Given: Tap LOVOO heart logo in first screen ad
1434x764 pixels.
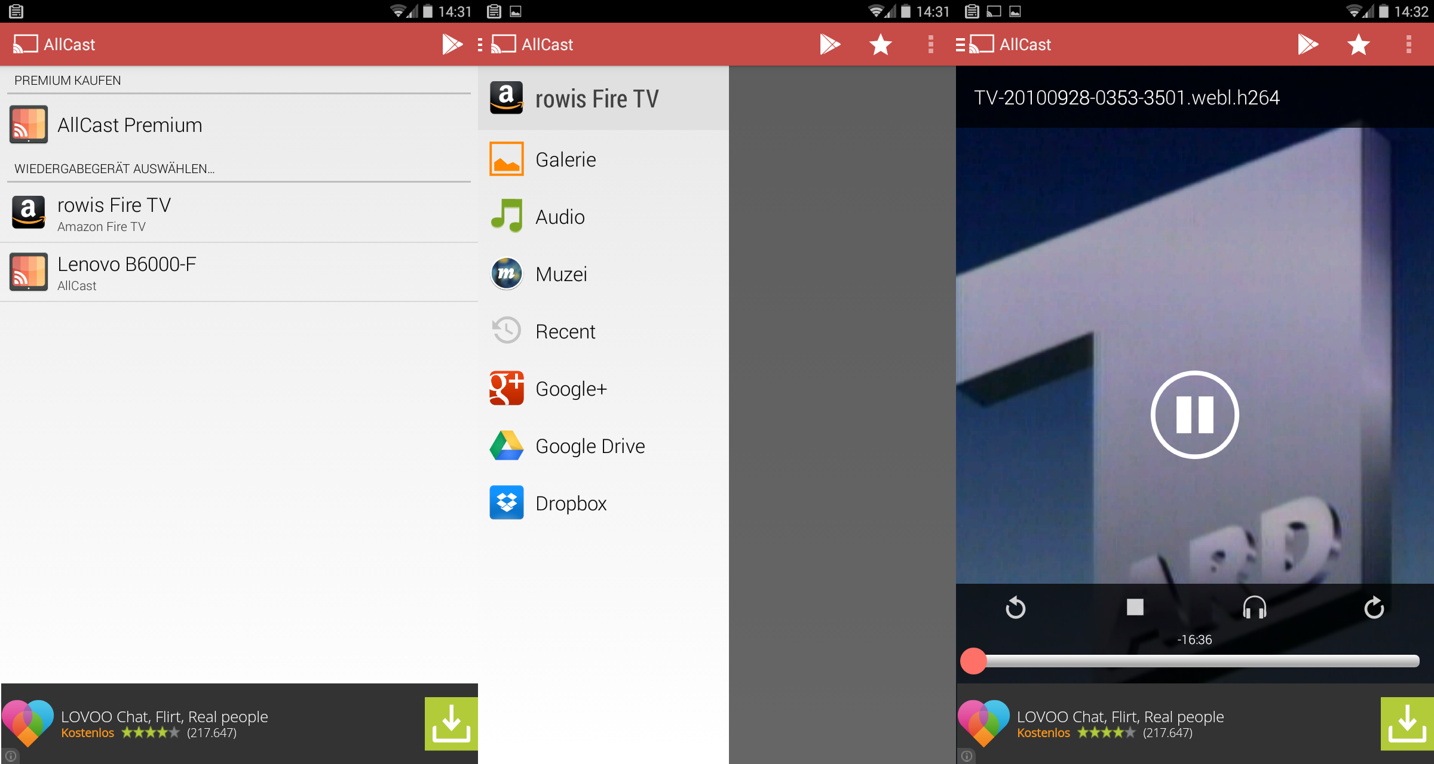Looking at the screenshot, I should (27, 722).
